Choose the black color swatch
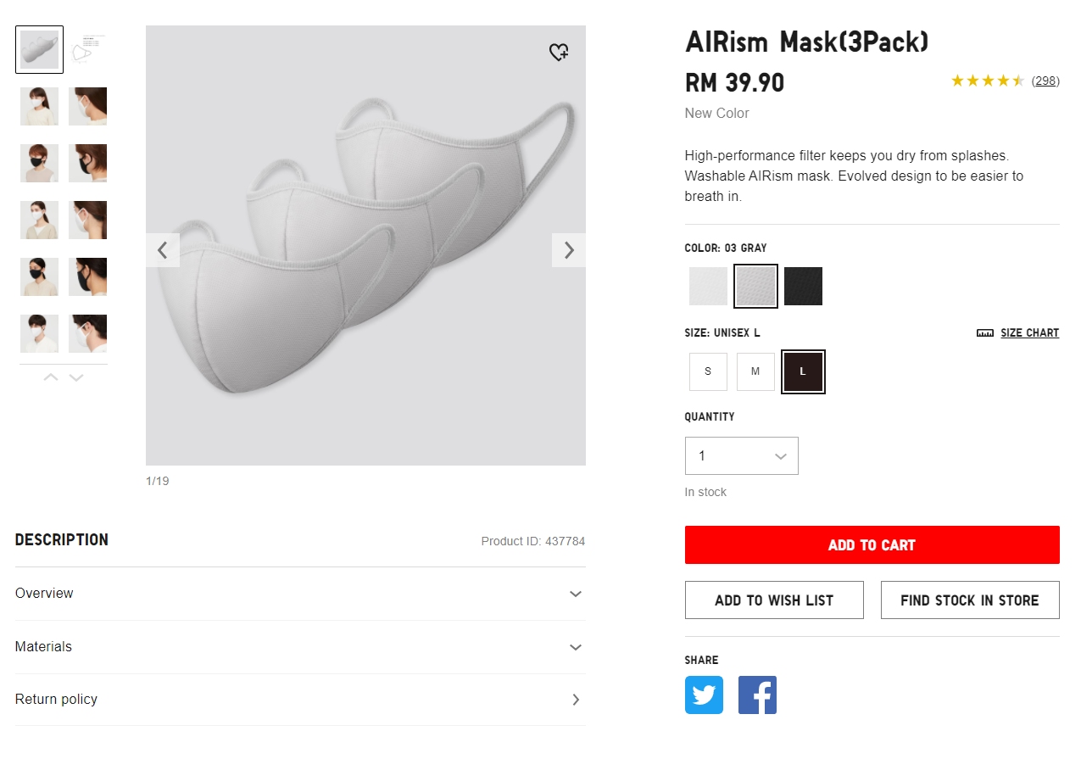This screenshot has height=759, width=1081. tap(803, 286)
